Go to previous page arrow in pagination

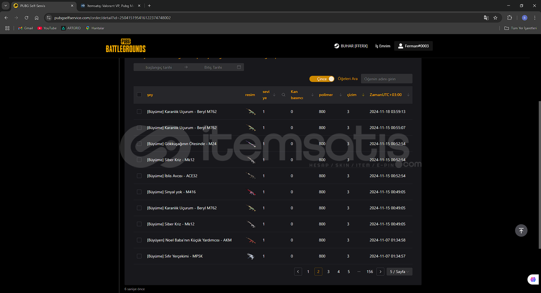(298, 272)
